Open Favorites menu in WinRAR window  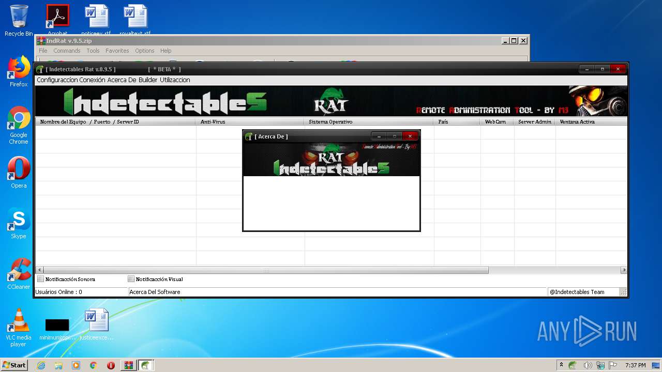(117, 51)
